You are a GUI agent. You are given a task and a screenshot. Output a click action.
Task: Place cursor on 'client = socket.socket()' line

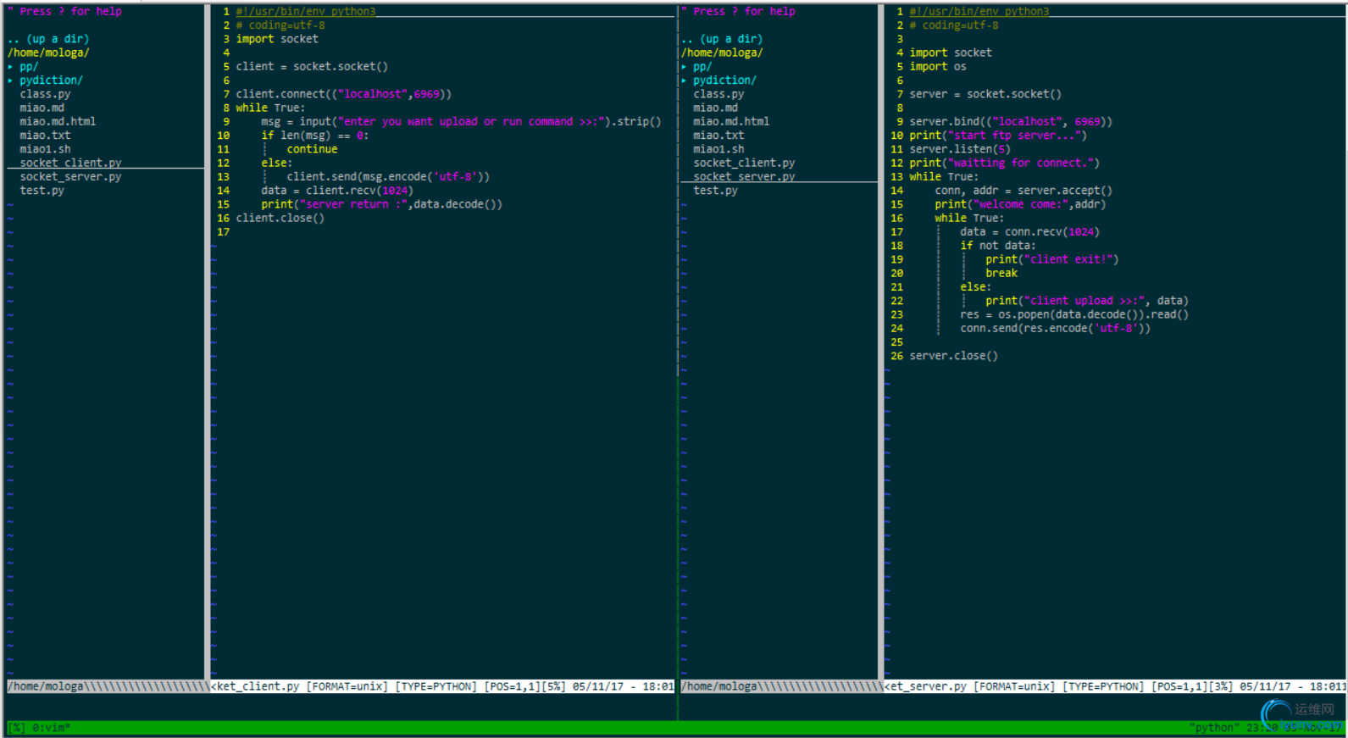pyautogui.click(x=312, y=66)
